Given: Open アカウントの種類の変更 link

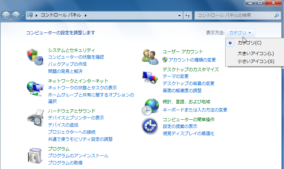Looking at the screenshot, I should 192,60.
